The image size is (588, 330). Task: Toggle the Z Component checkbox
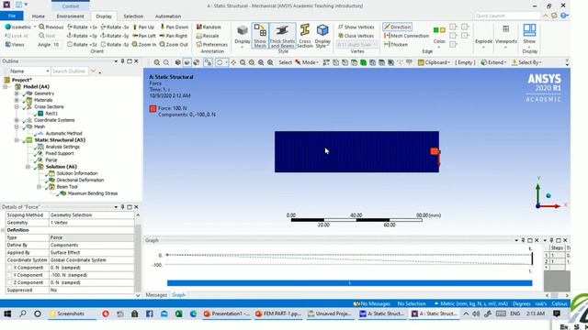(x=10, y=282)
